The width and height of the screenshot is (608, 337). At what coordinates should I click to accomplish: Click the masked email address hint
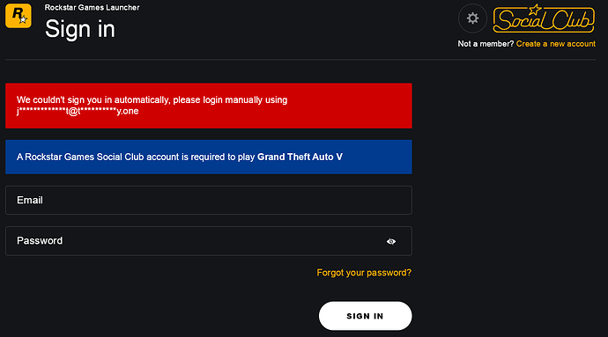[x=78, y=111]
